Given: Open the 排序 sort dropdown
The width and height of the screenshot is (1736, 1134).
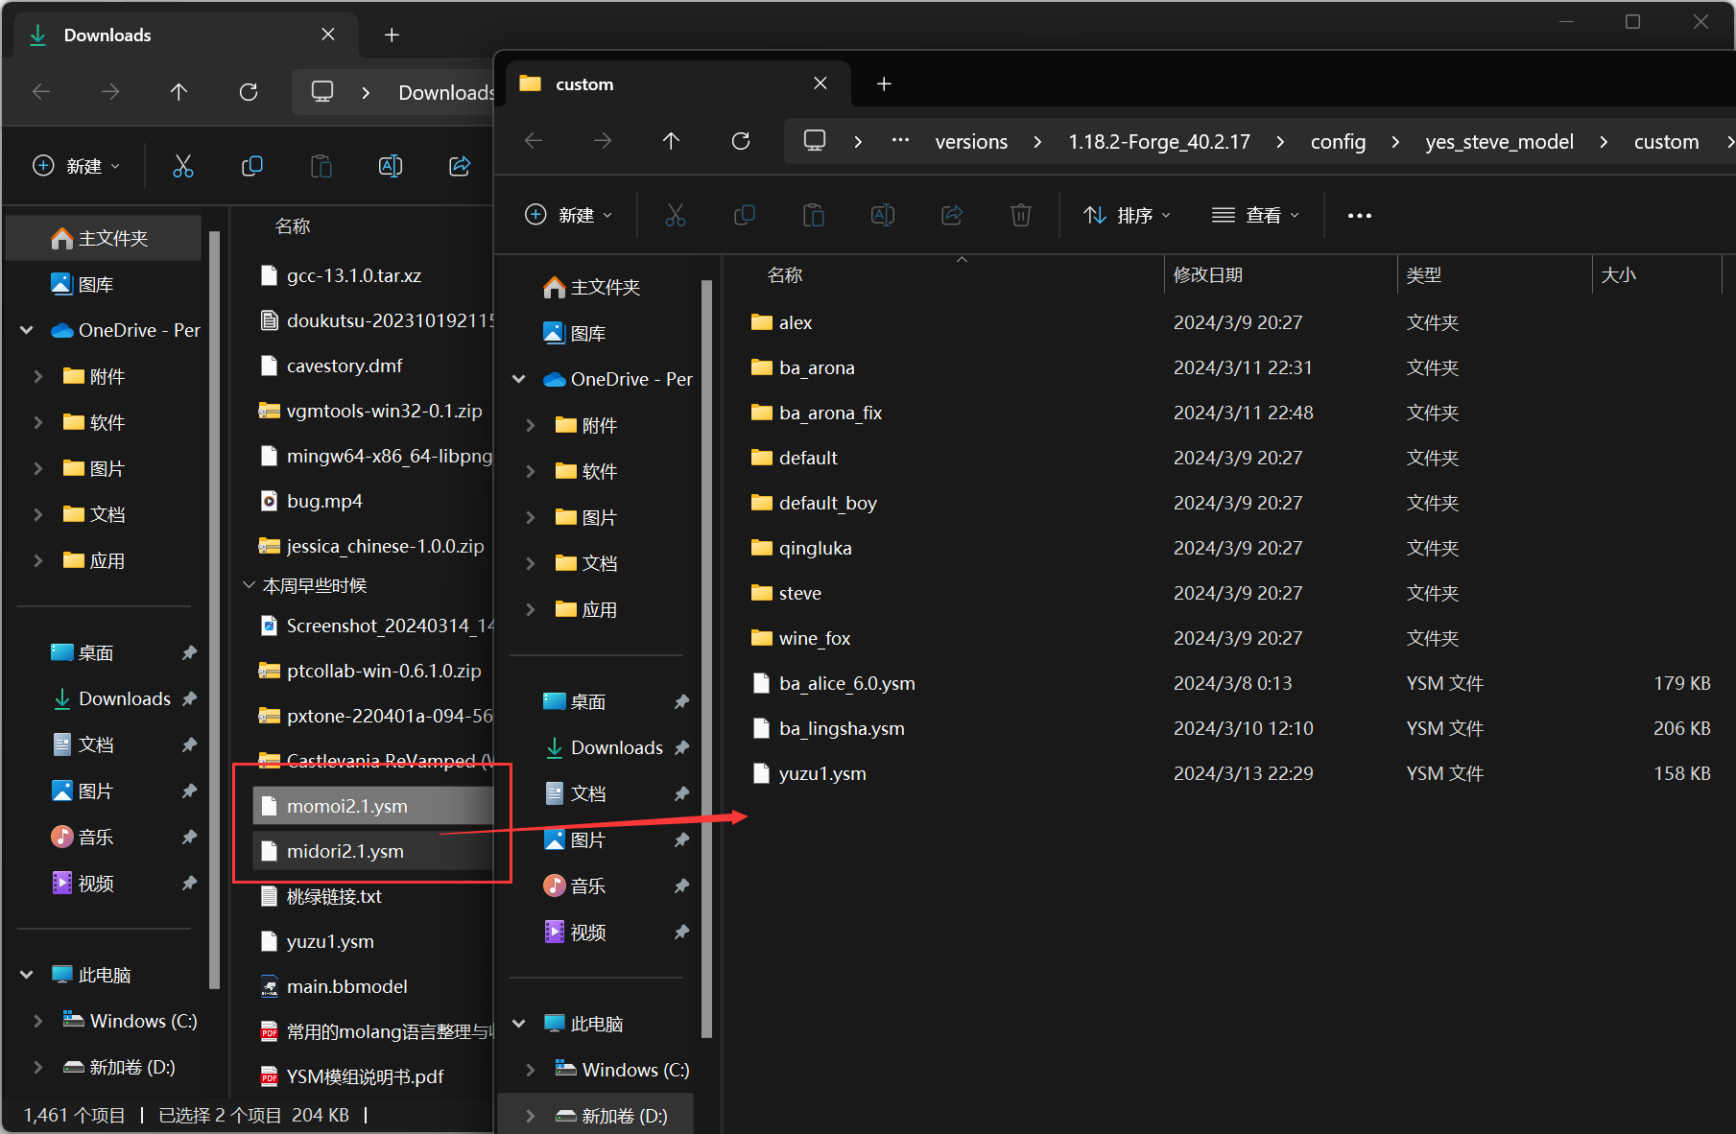Looking at the screenshot, I should click(x=1127, y=216).
